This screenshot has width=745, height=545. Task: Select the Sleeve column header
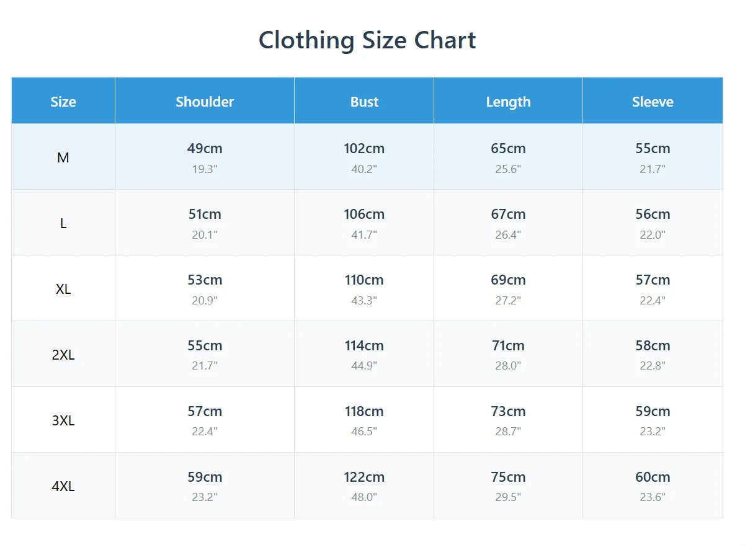click(x=653, y=102)
